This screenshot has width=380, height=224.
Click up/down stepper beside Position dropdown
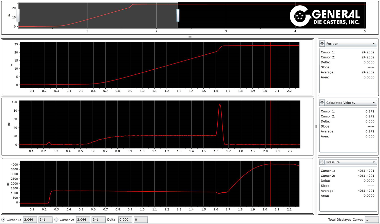click(x=322, y=44)
